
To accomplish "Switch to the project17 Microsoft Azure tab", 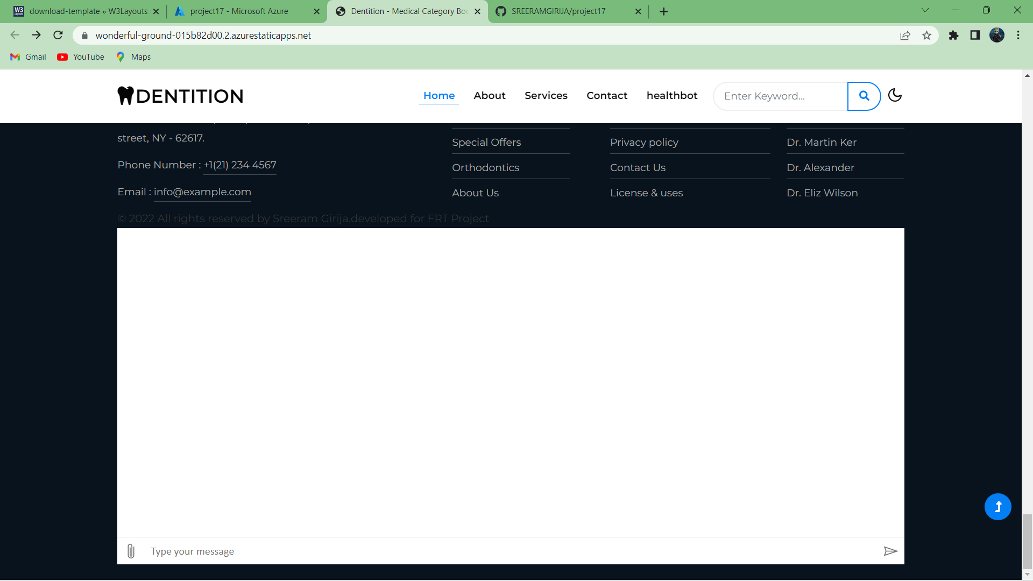I will pyautogui.click(x=239, y=11).
